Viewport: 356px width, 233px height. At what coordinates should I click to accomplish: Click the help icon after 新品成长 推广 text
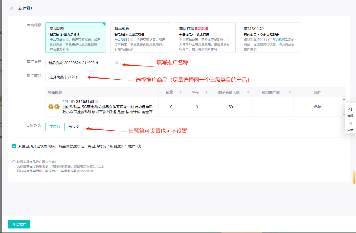coord(139,146)
